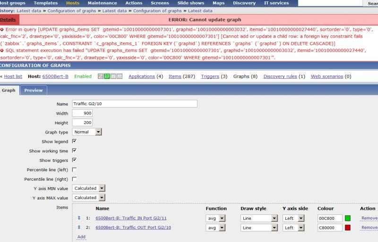Remove the Traffic IN Port Gi2/11 item
378x242 pixels.
369,218
